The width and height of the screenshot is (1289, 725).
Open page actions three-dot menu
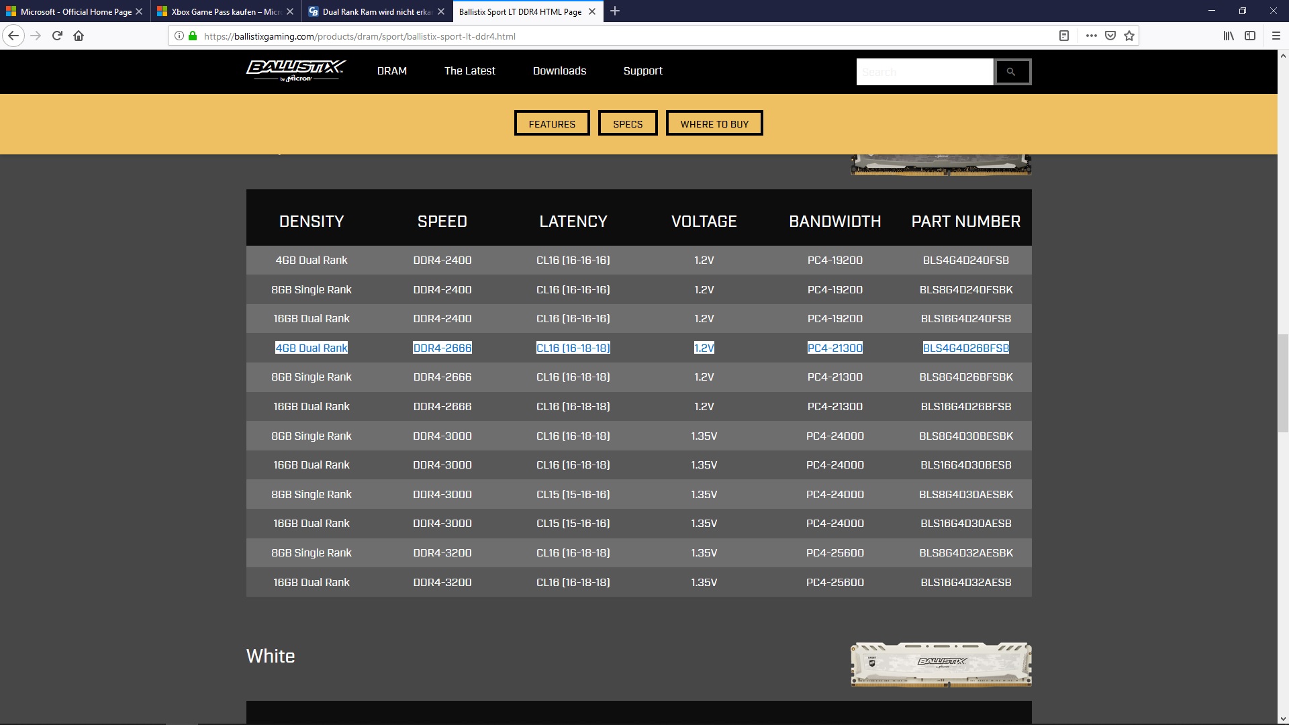pos(1092,36)
